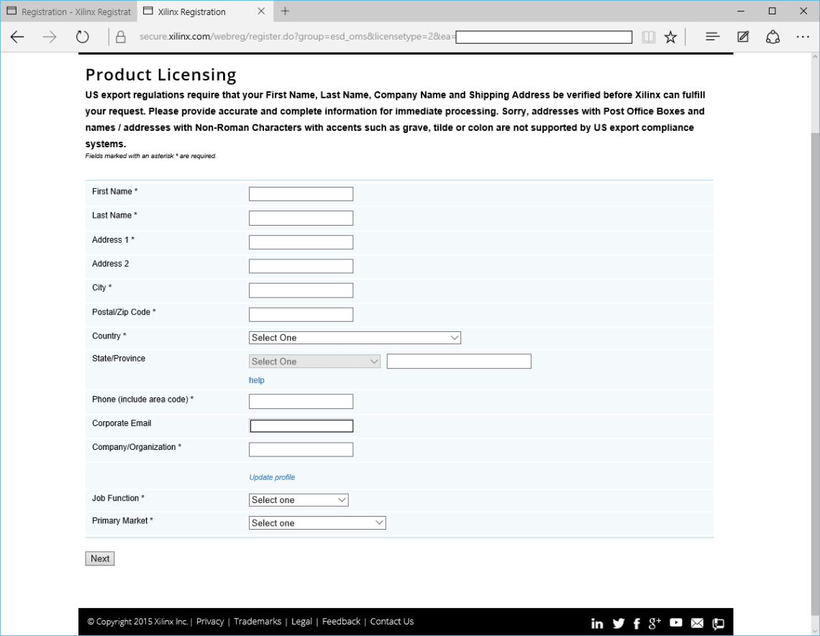Add this page to favorites
Screen dimensions: 820x636
(x=670, y=37)
